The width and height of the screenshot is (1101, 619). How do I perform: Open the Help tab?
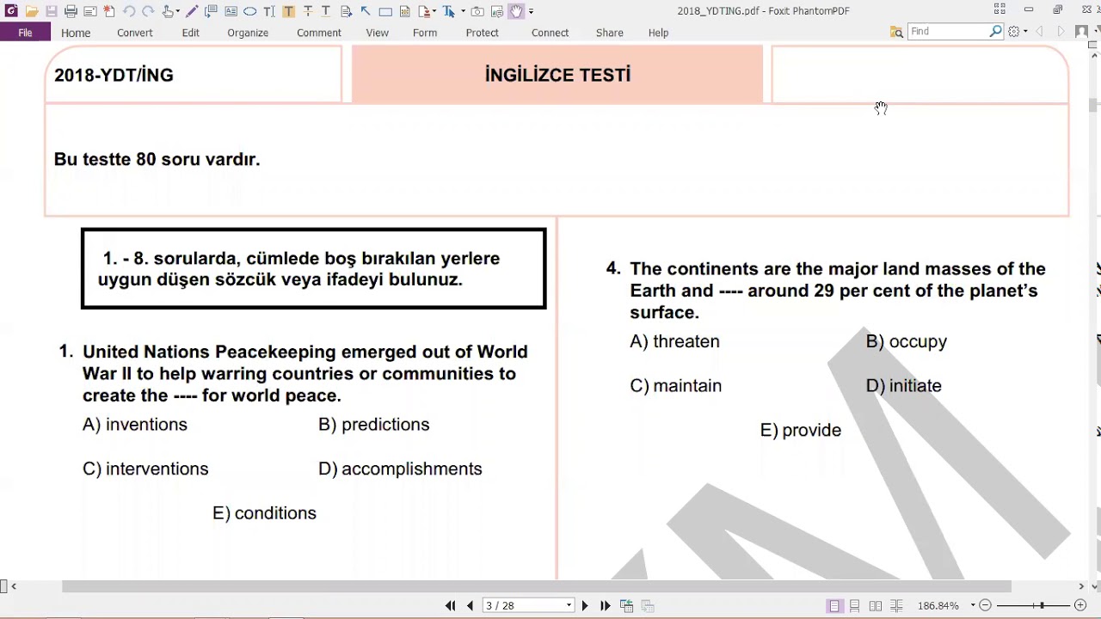click(x=659, y=33)
